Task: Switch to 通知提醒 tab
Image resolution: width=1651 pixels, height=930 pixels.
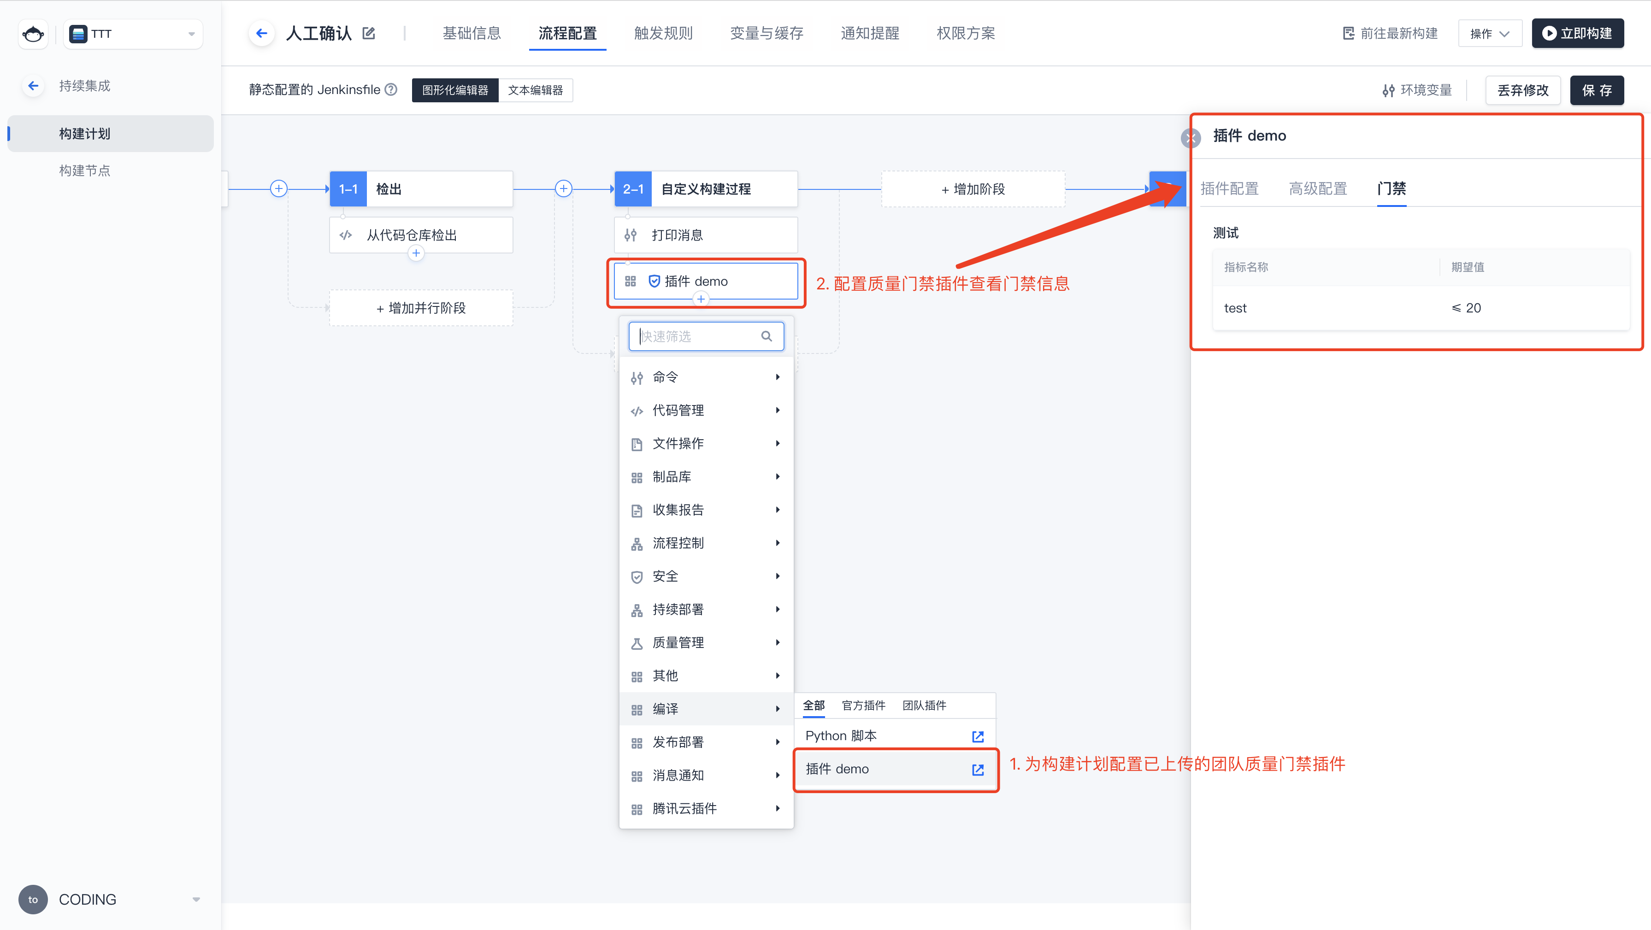Action: 870,33
